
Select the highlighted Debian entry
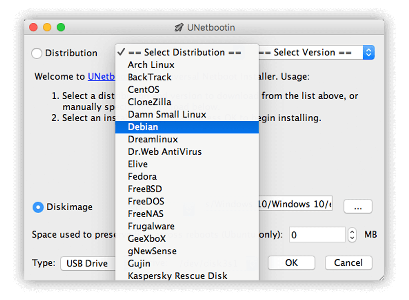[187, 127]
